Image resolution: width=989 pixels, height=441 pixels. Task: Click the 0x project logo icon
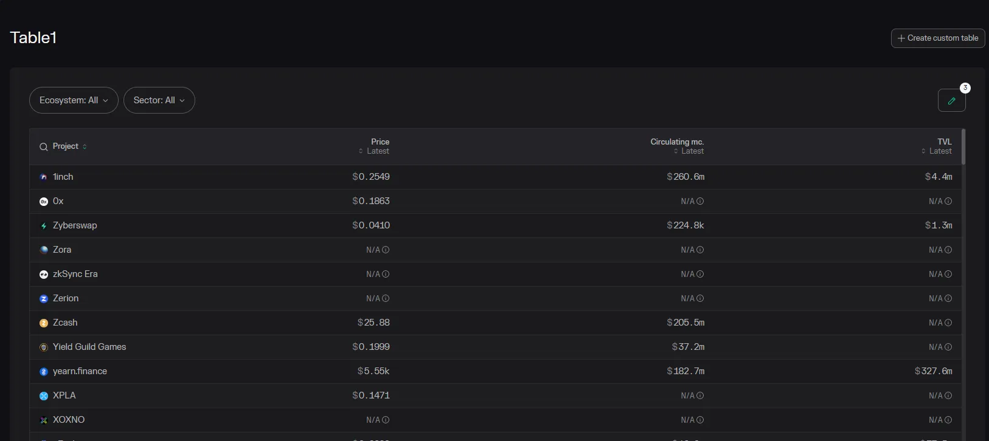[x=44, y=202]
